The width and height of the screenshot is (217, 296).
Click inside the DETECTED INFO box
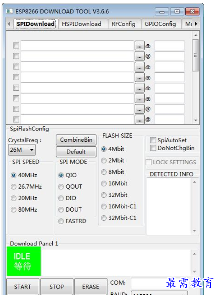(x=169, y=207)
